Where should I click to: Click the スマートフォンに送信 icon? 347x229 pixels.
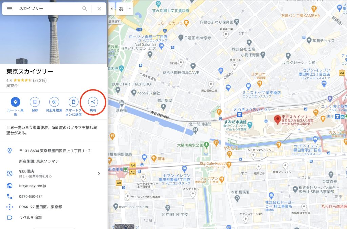coord(74,102)
